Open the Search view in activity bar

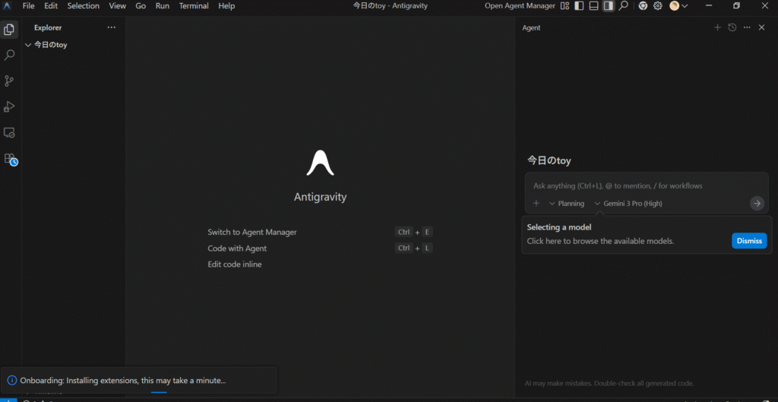(10, 55)
